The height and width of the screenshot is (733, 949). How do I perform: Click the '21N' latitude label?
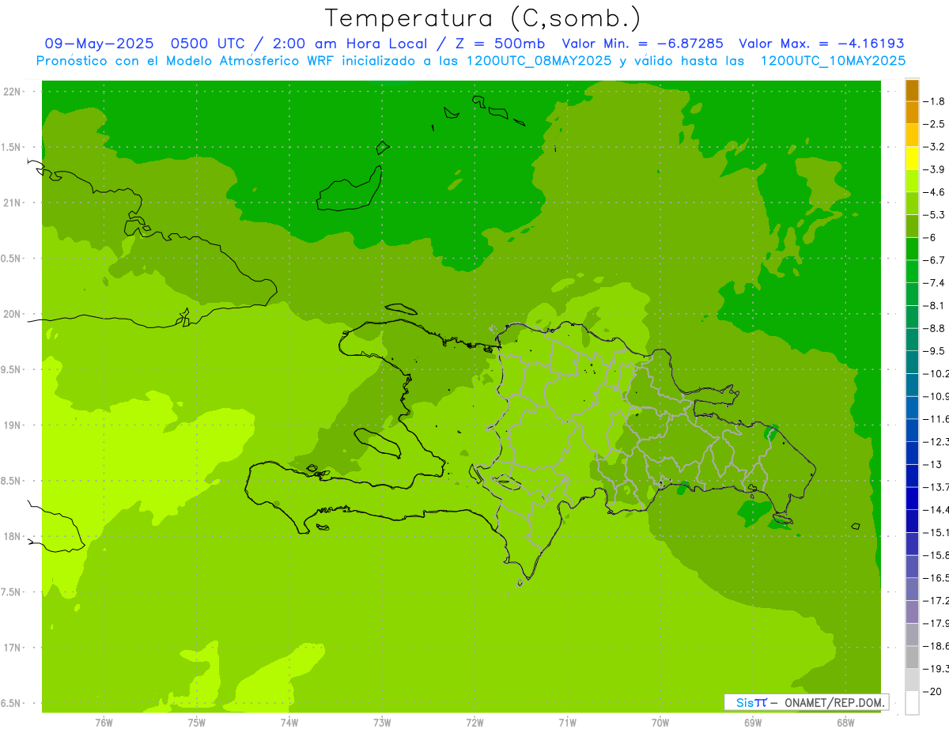(x=12, y=202)
